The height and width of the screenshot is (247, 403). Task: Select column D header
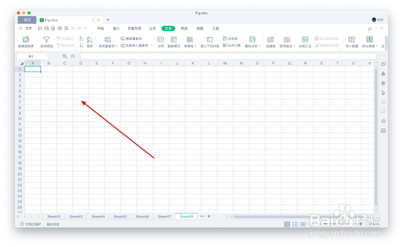click(81, 63)
